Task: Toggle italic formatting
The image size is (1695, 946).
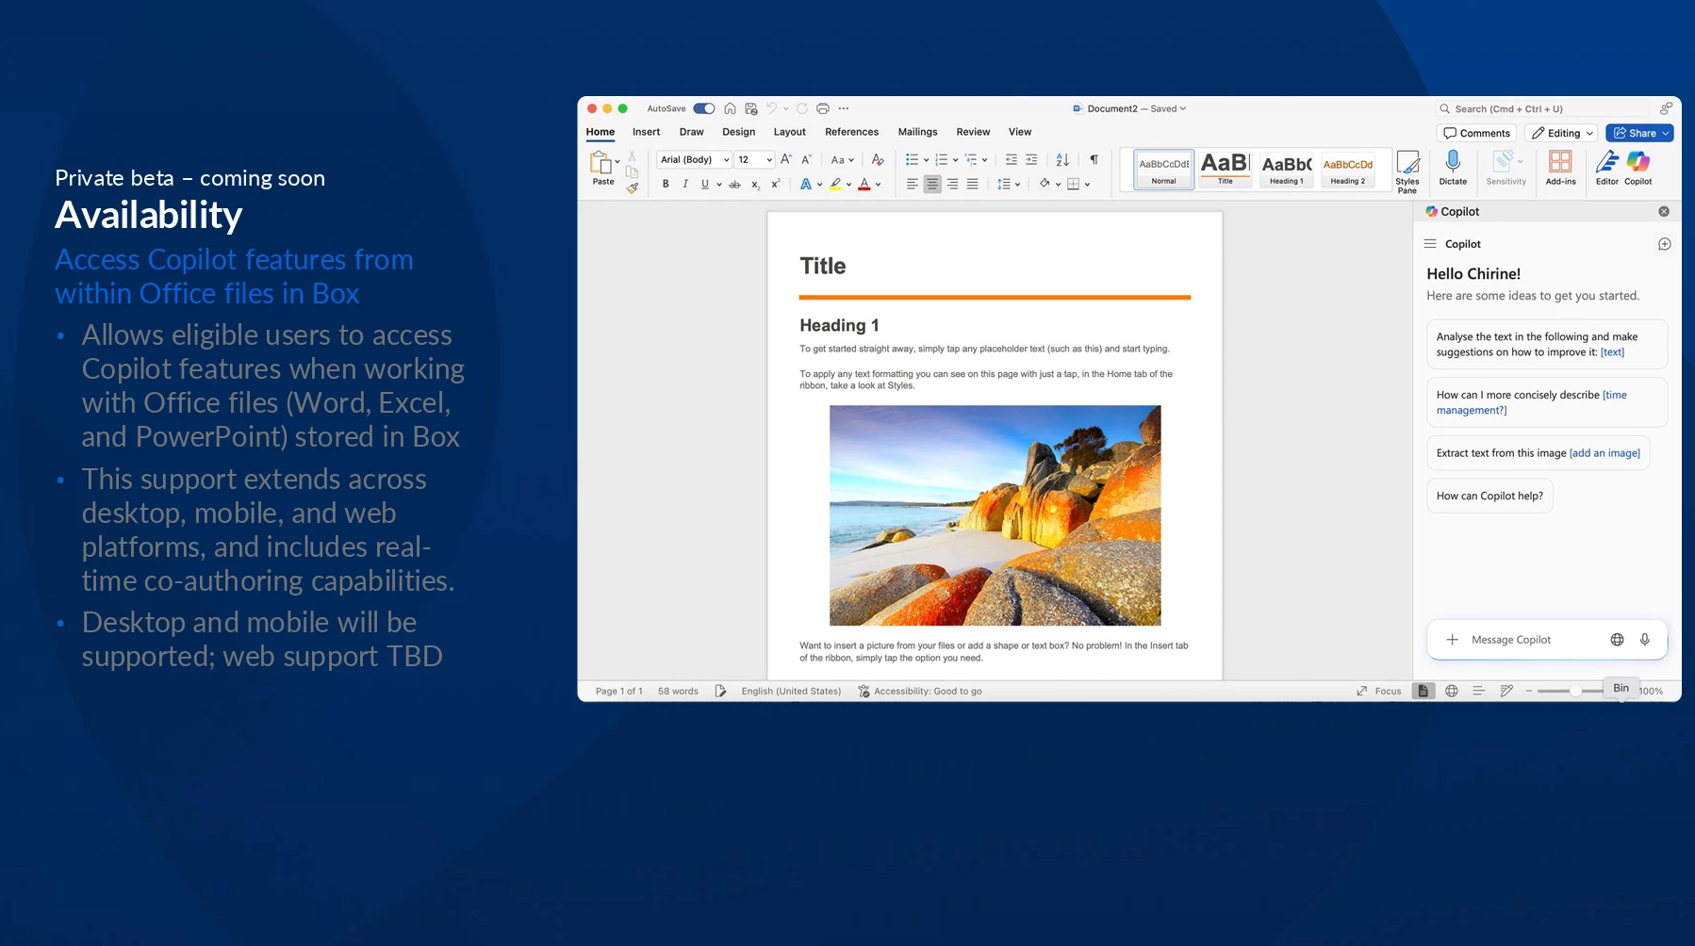Action: click(x=685, y=185)
